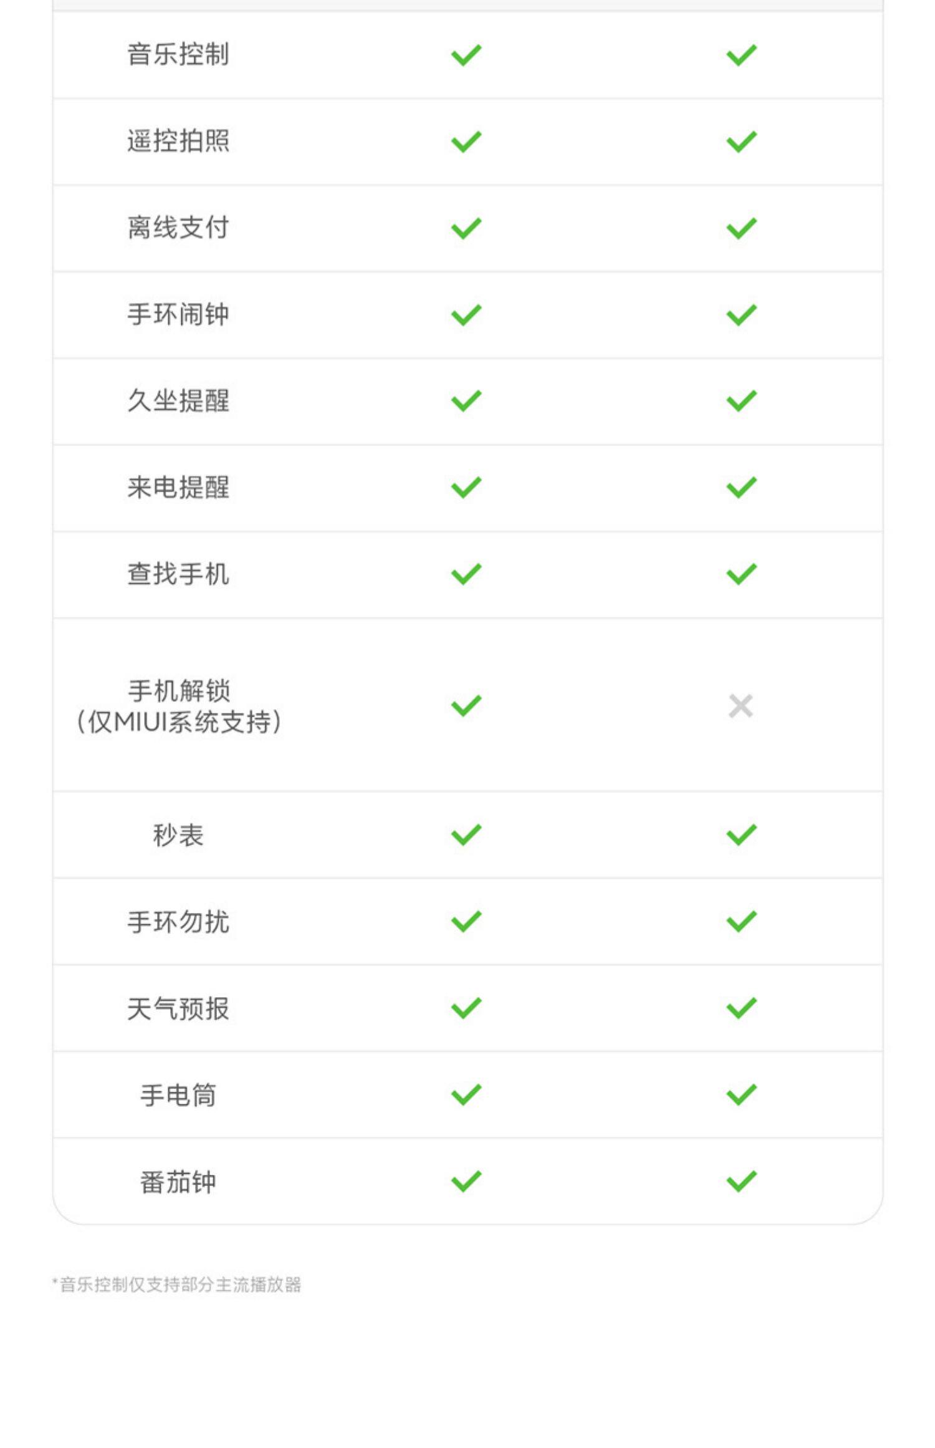Click second-column checkmark for 番茄钟

[741, 1181]
